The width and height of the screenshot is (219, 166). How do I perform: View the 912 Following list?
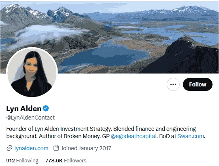click(22, 160)
